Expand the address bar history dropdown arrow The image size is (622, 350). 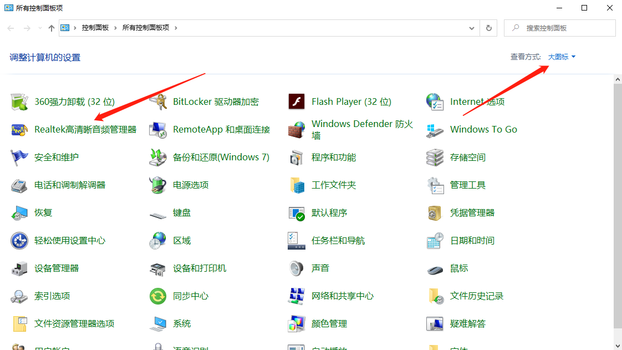(x=471, y=28)
